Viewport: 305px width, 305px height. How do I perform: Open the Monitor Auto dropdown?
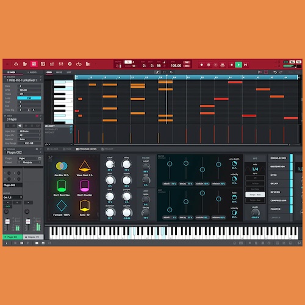[x=29, y=139]
